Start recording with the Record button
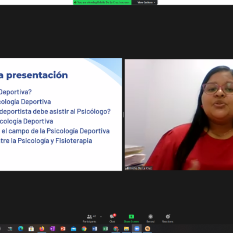Image resolution: width=233 pixels, height=233 pixels. [150, 218]
